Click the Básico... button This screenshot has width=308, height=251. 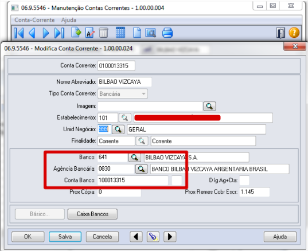(x=40, y=214)
